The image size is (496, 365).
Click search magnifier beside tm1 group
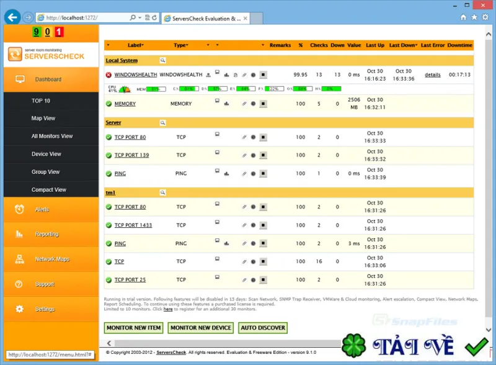coord(162,192)
